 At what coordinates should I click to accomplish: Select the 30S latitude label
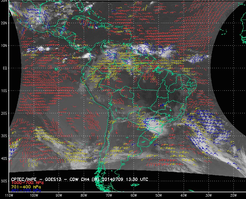click(x=4, y=136)
